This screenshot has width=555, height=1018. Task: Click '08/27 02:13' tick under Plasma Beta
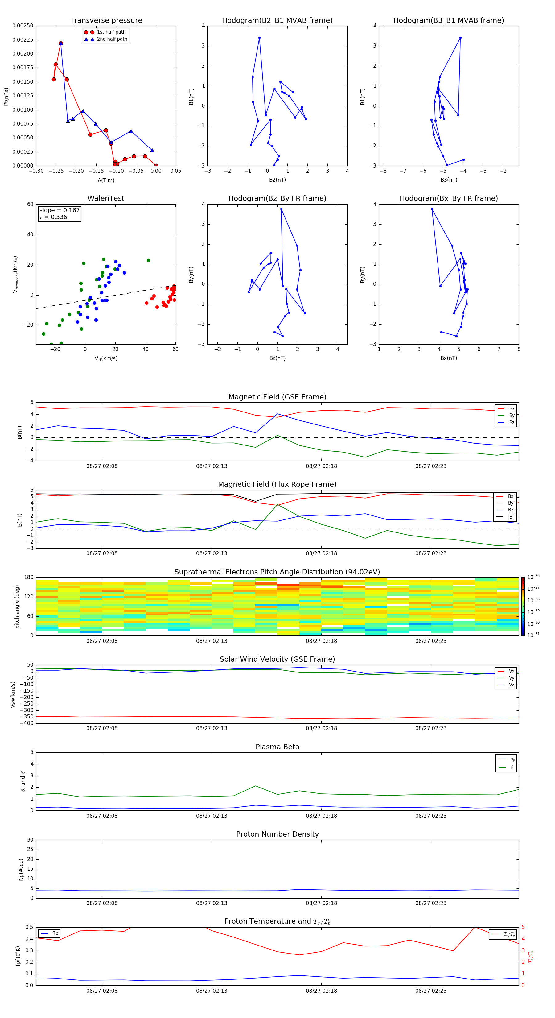212,816
